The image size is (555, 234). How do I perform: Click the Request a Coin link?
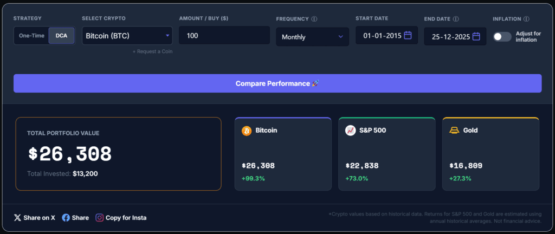tap(152, 51)
